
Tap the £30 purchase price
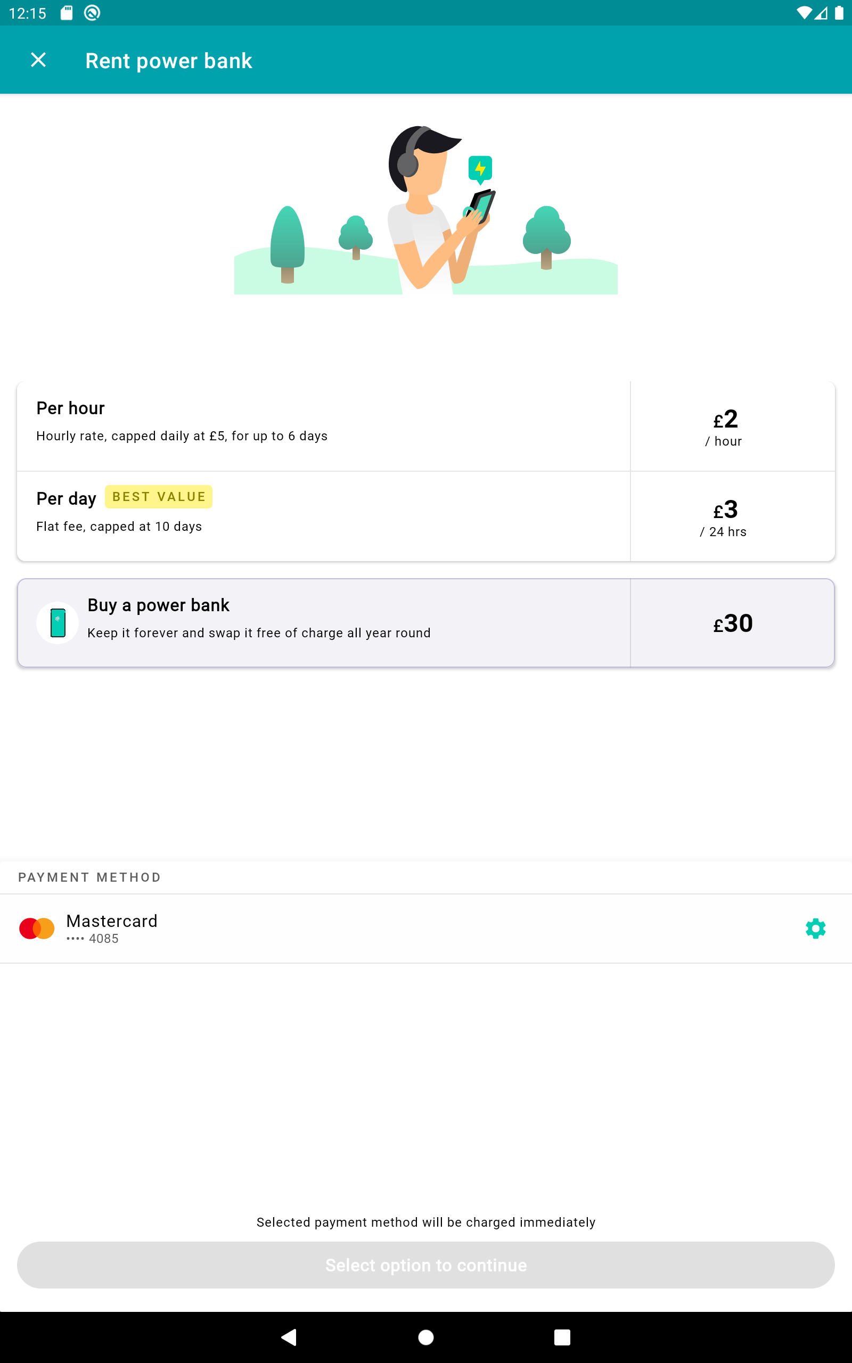(x=732, y=623)
